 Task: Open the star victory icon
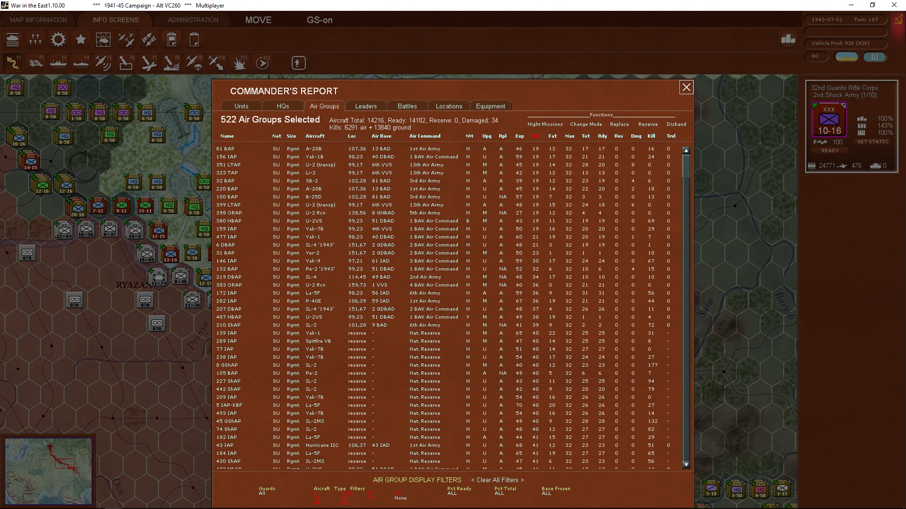(81, 40)
